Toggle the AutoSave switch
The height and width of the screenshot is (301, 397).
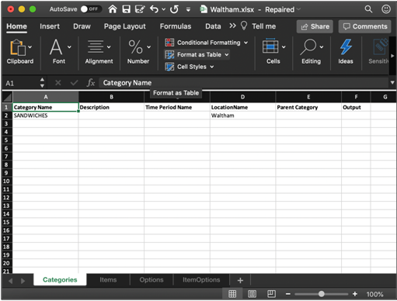point(90,9)
